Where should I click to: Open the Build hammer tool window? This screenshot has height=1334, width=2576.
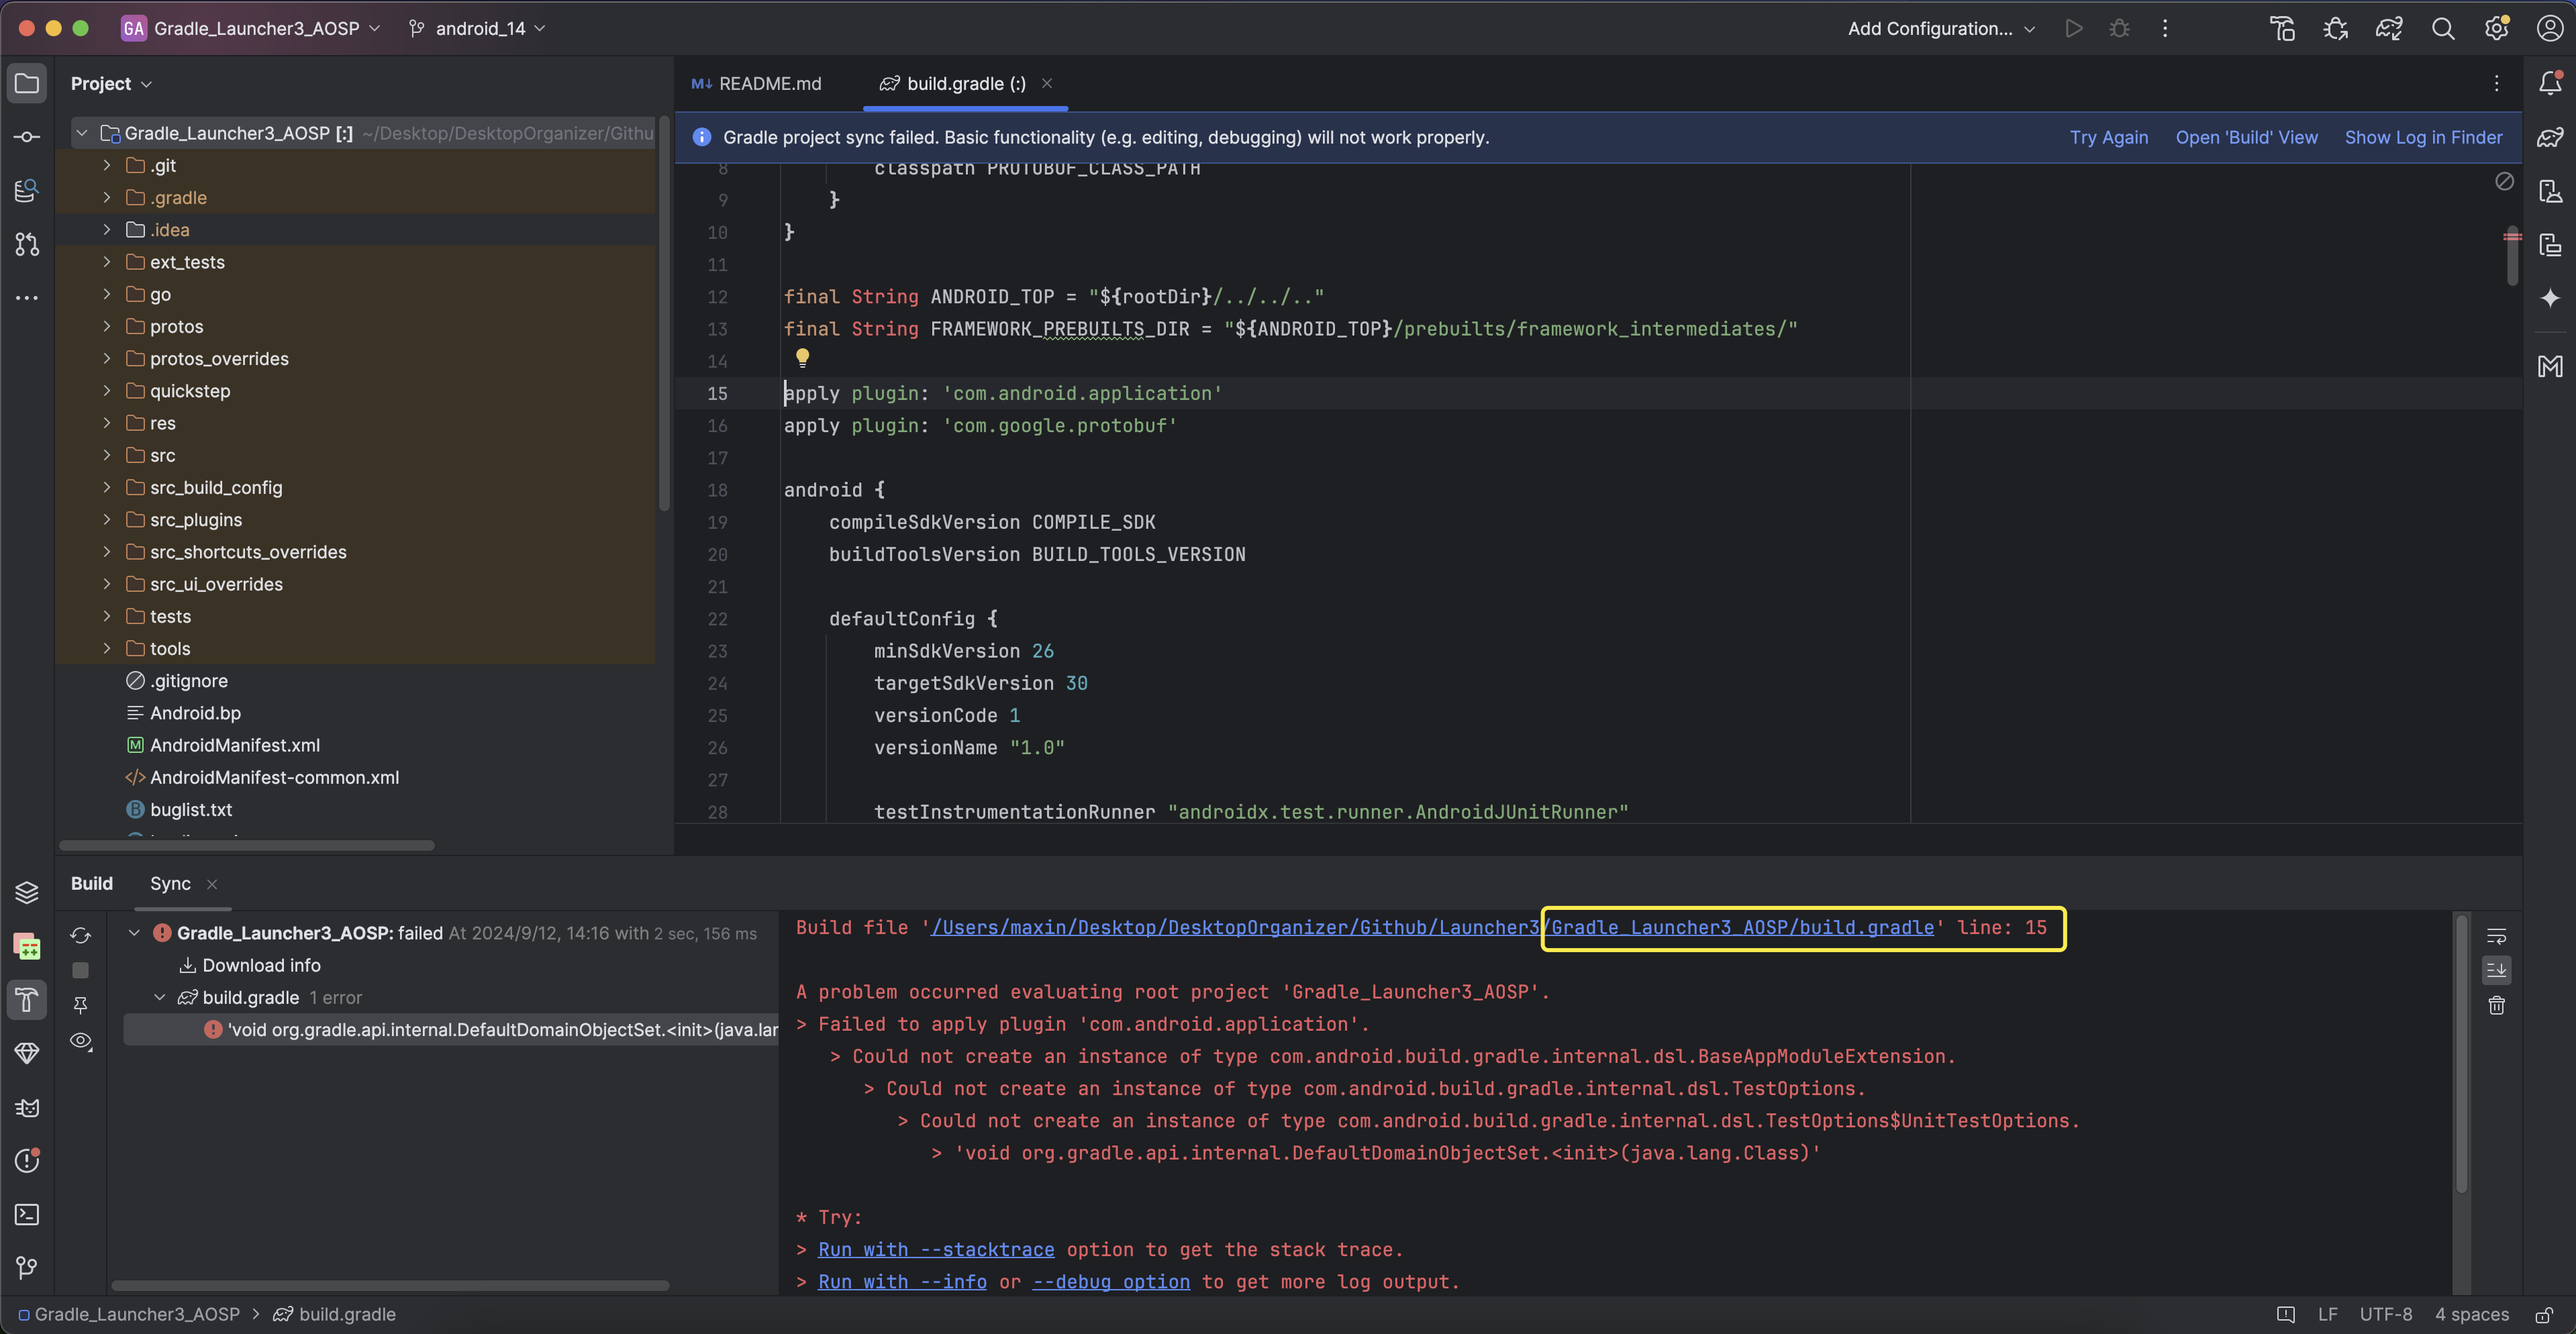[27, 999]
